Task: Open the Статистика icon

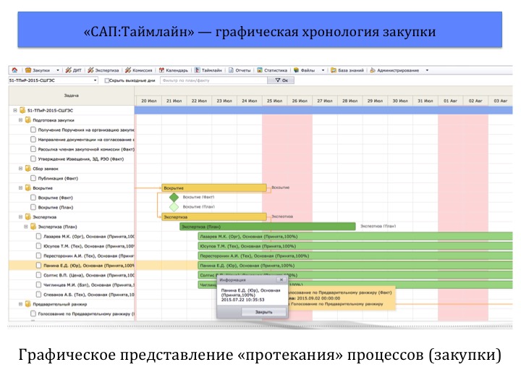Action: [x=260, y=70]
